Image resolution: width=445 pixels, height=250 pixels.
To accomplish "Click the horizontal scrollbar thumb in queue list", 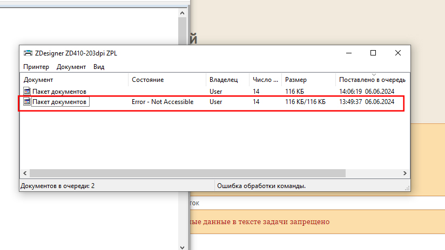I will pos(187,173).
